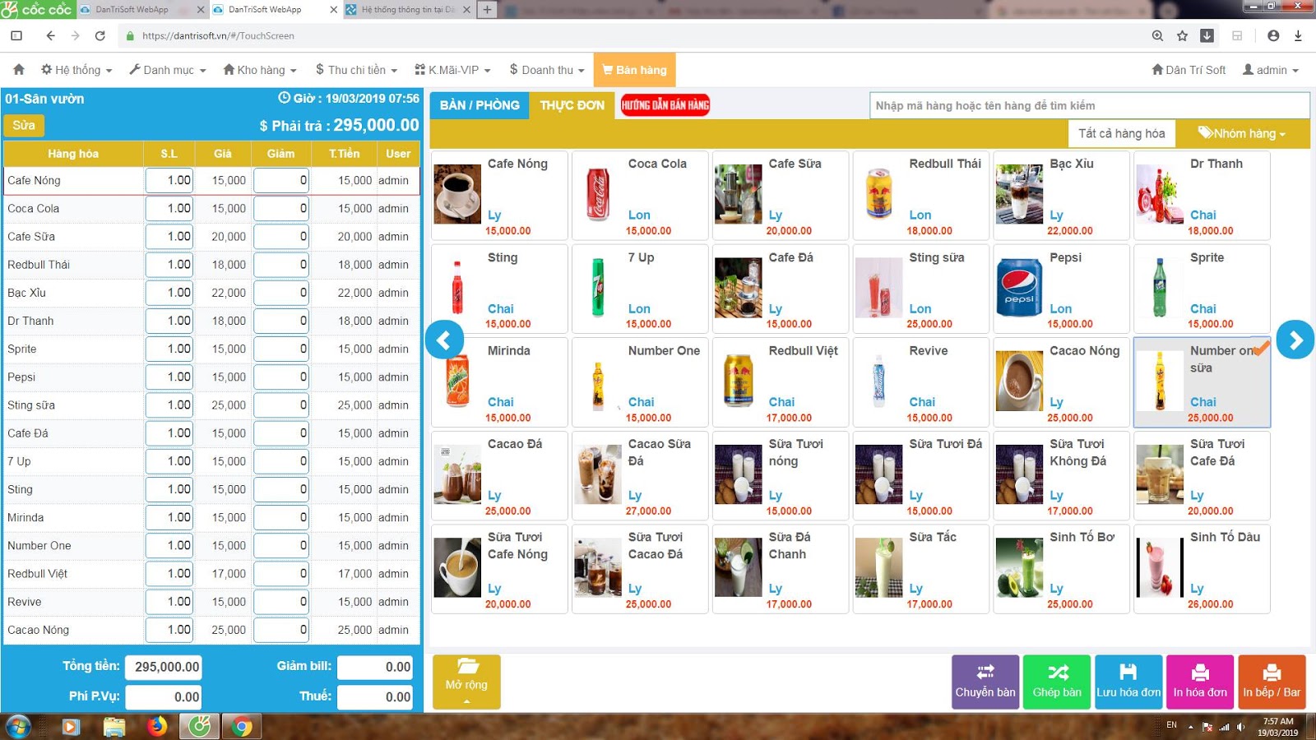The height and width of the screenshot is (740, 1316).
Task: Go back using browser back arrow
Action: tap(50, 35)
